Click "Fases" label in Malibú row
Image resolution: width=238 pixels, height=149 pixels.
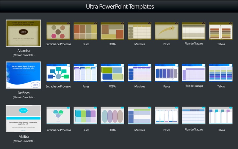86,130
